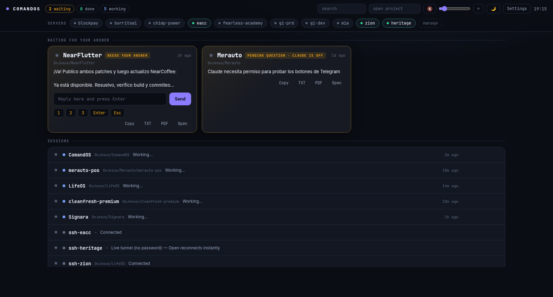Focus the NearFlutter reply input
The image size is (553, 297).
tap(110, 99)
